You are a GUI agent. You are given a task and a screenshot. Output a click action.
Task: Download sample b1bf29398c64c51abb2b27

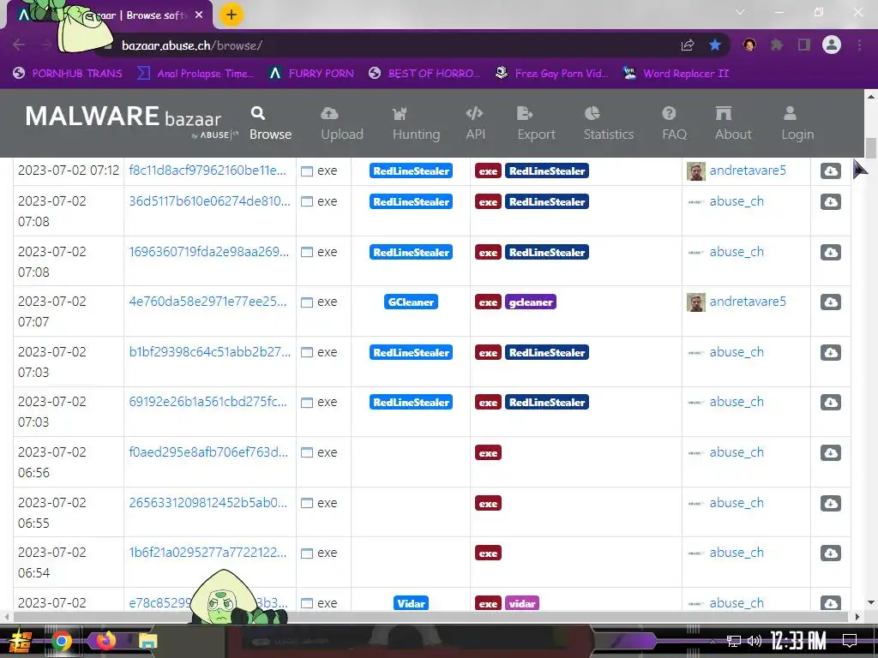[830, 352]
